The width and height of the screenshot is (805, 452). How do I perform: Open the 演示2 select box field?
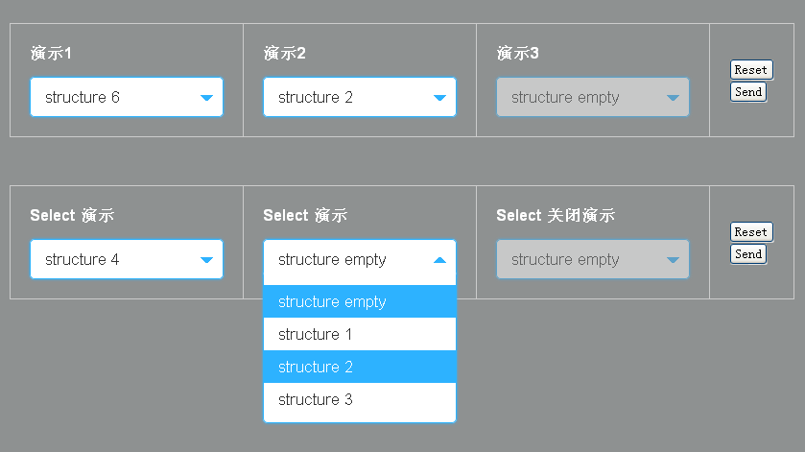pyautogui.click(x=348, y=97)
